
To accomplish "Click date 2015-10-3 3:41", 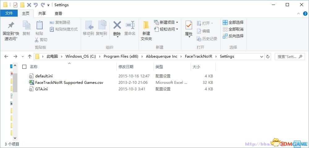I will pyautogui.click(x=132, y=89).
